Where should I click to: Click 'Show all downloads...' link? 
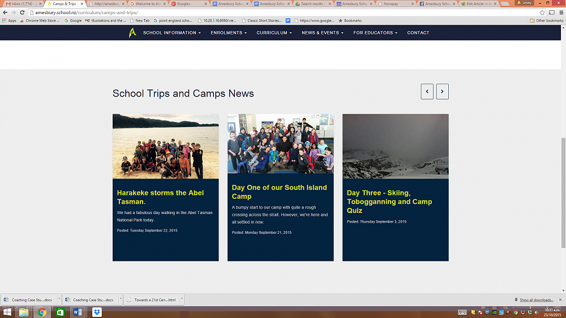click(x=536, y=300)
